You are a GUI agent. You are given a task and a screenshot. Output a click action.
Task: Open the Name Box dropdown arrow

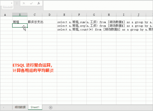[x=12, y=3]
